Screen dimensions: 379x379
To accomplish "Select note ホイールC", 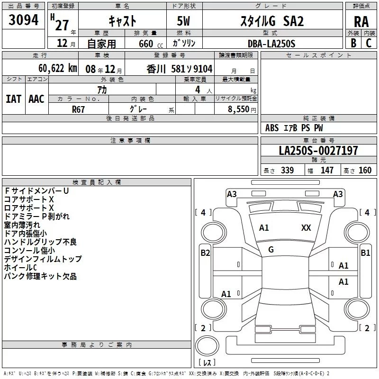I will [x=20, y=268].
